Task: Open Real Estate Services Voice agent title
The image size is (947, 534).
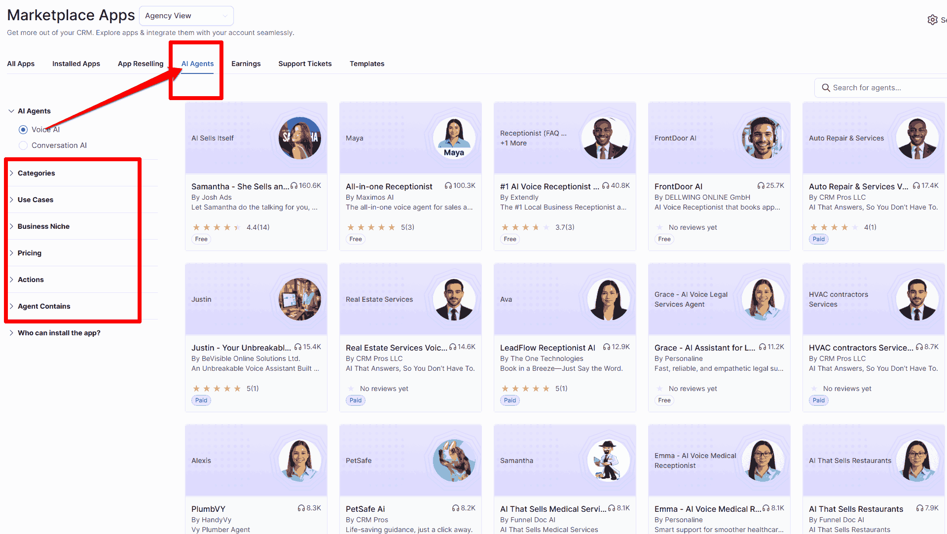Action: click(x=396, y=348)
